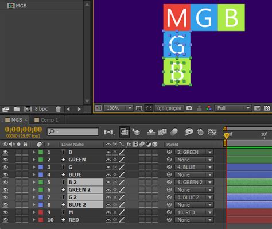Open grid and guide options icon

pyautogui.click(x=139, y=108)
